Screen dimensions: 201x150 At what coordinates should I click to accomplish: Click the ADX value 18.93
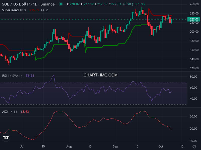[25, 111]
